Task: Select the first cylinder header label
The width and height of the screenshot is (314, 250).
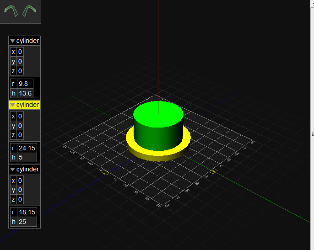Action: (27, 41)
